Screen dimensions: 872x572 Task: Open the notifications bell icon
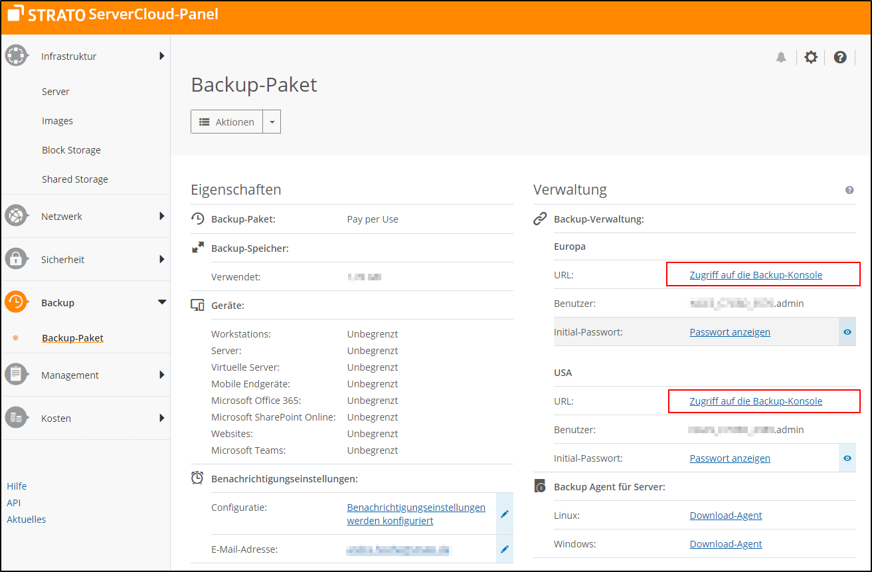(x=781, y=57)
